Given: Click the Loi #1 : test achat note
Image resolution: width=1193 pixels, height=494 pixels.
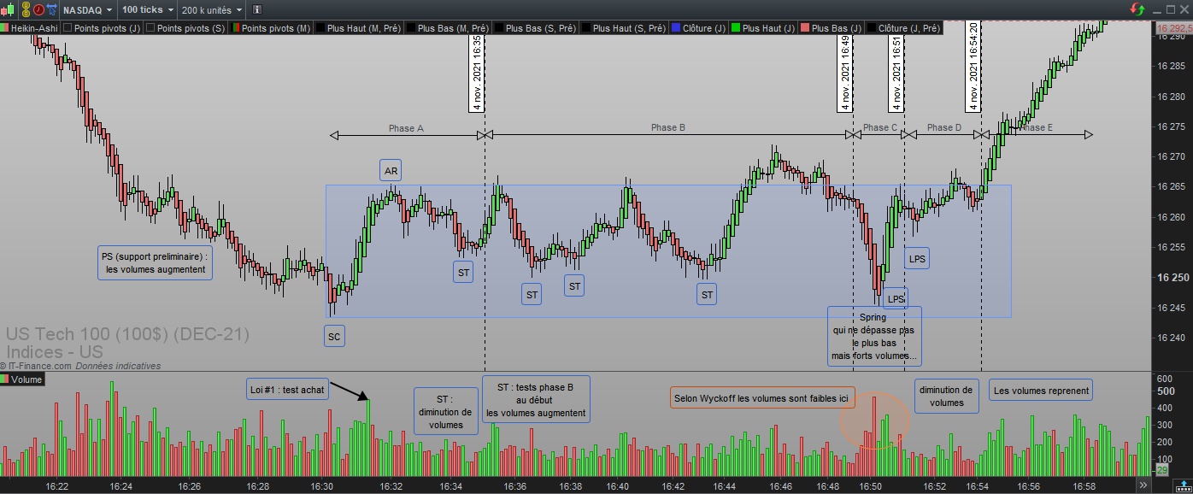Looking at the screenshot, I should (x=287, y=389).
